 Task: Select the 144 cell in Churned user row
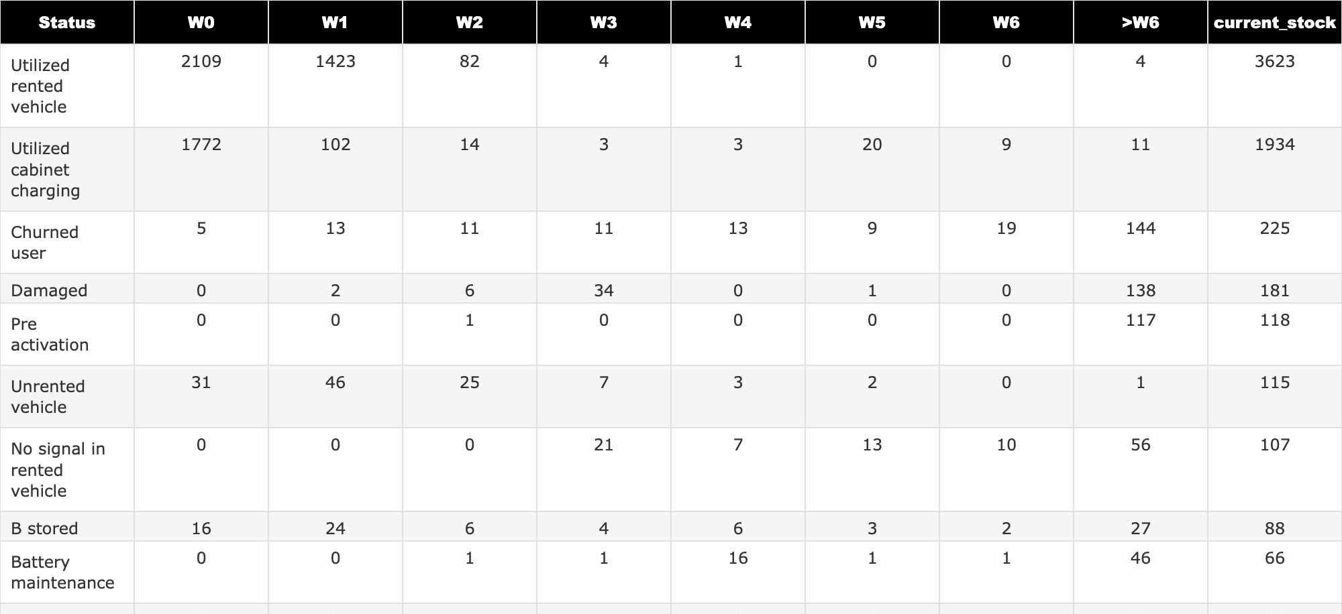click(x=1141, y=229)
